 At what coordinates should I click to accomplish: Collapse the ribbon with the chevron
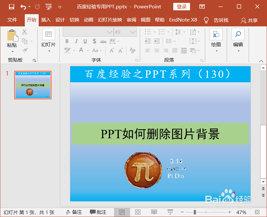coord(261,61)
